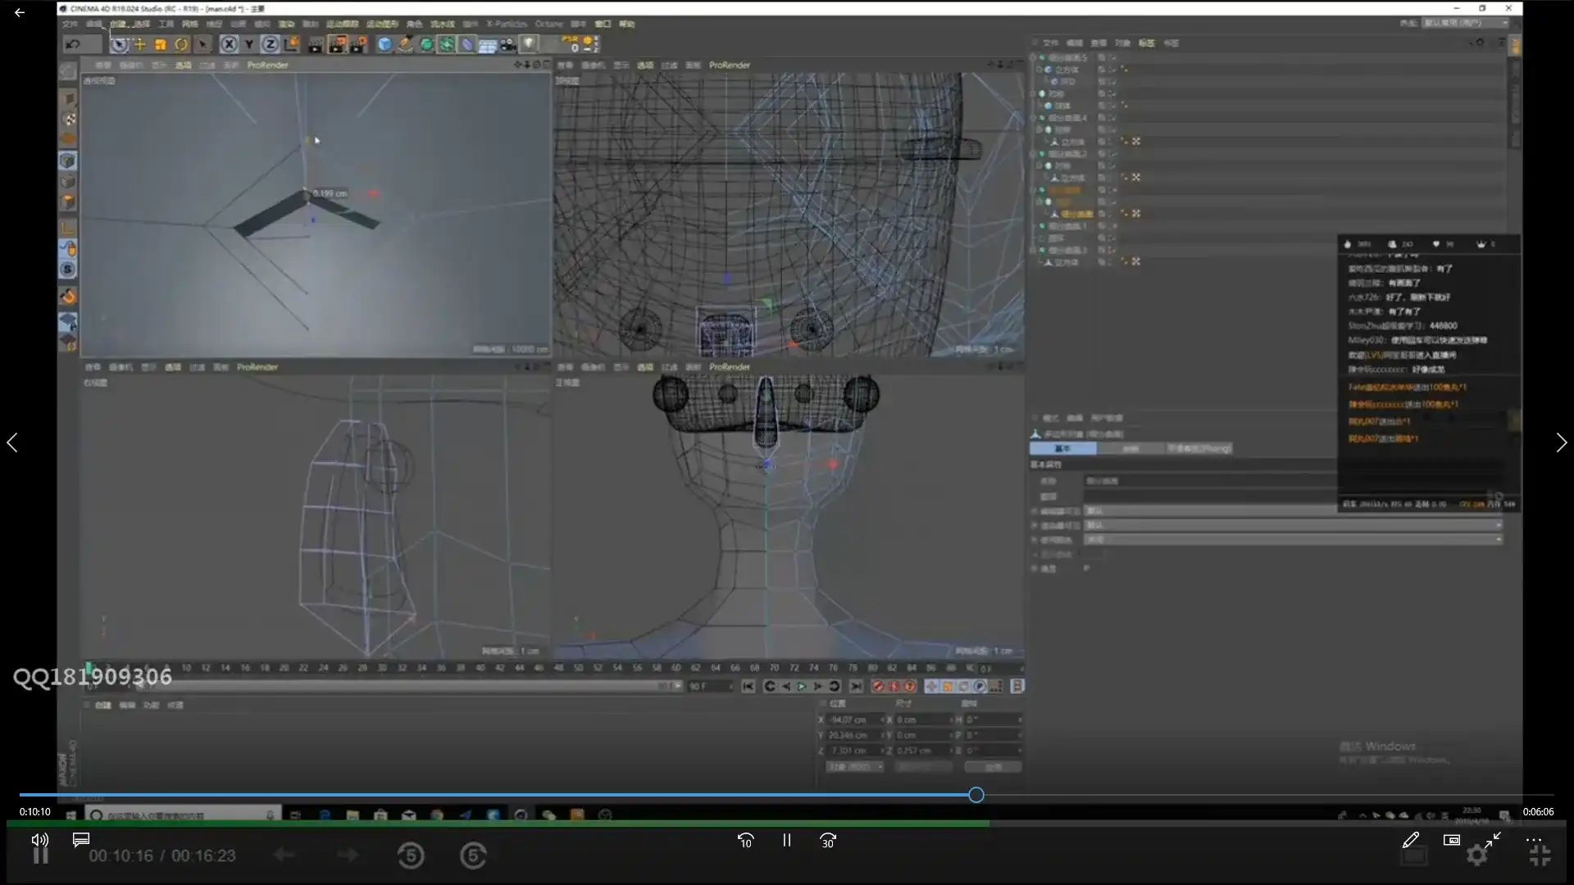Select the Scale tool in the toolbar
Image resolution: width=1574 pixels, height=885 pixels.
(159, 44)
